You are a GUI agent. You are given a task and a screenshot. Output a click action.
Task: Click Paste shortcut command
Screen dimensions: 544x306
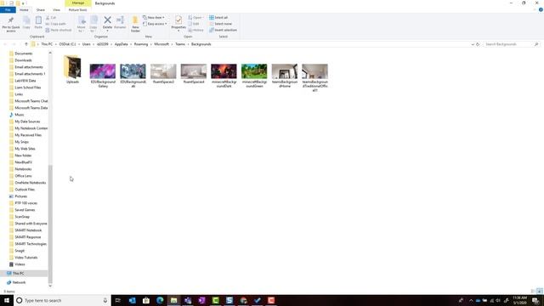coord(59,31)
